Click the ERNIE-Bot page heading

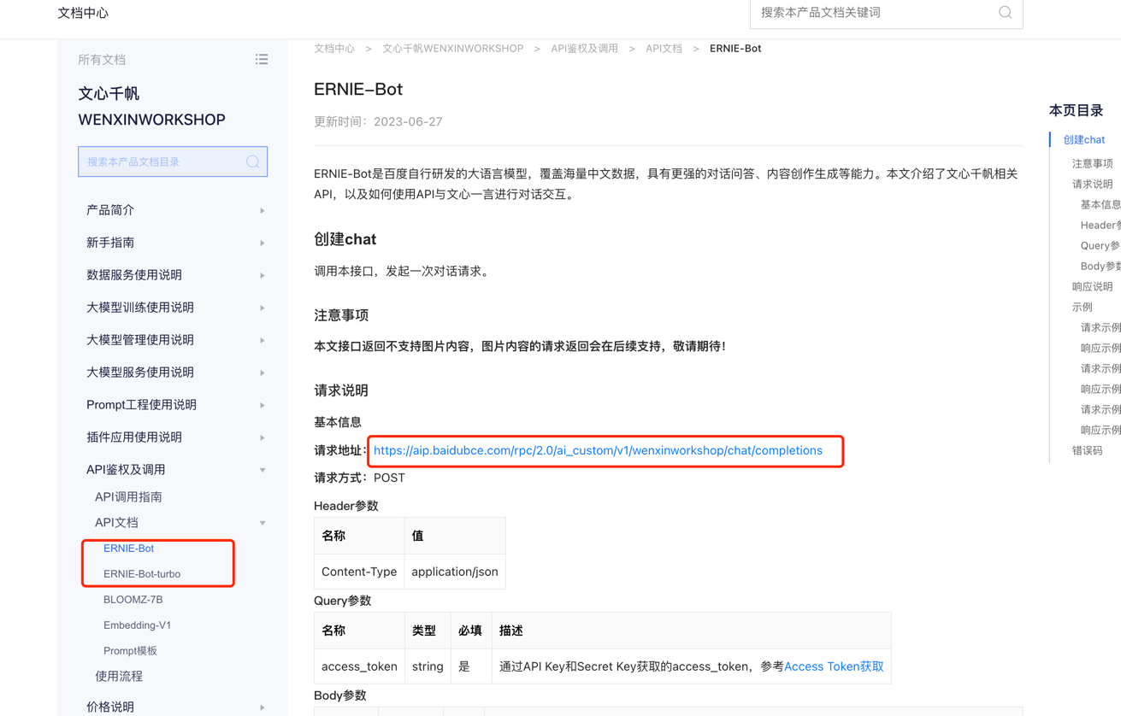358,89
